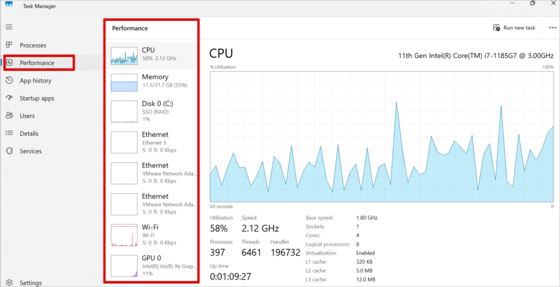Viewport: 560px width, 287px height.
Task: Open the hamburger navigation menu
Action: click(x=9, y=27)
